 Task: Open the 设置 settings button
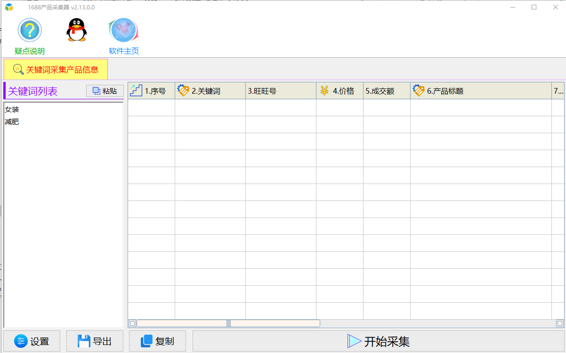pyautogui.click(x=32, y=341)
